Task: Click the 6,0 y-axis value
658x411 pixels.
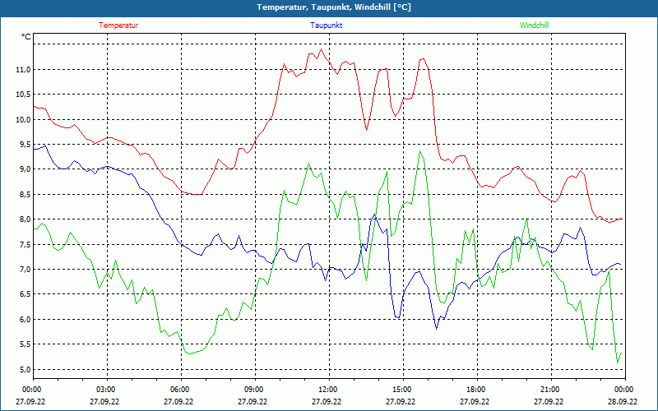Action: coord(25,320)
